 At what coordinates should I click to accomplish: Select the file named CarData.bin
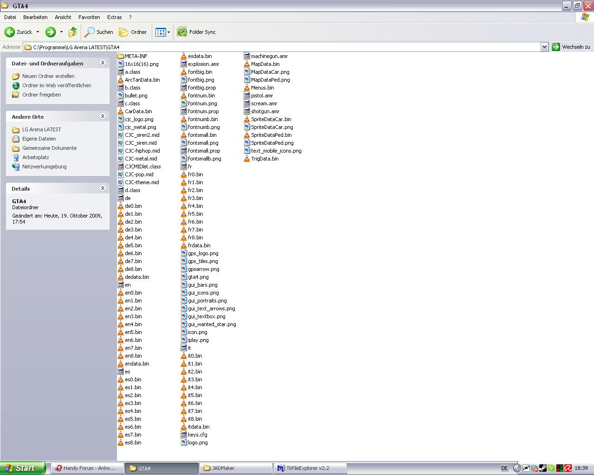pos(138,111)
